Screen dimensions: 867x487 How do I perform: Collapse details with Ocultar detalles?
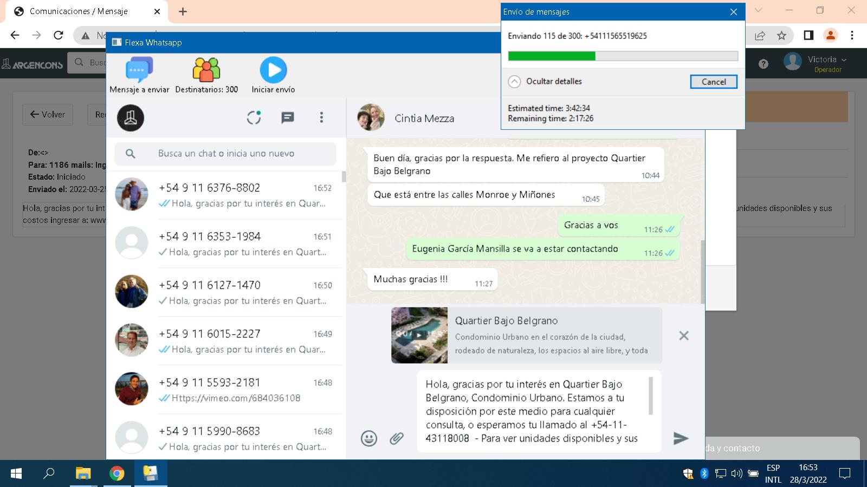tap(545, 81)
